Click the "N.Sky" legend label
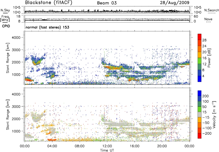The width and height of the screenshot is (219, 152). click(x=5, y=10)
